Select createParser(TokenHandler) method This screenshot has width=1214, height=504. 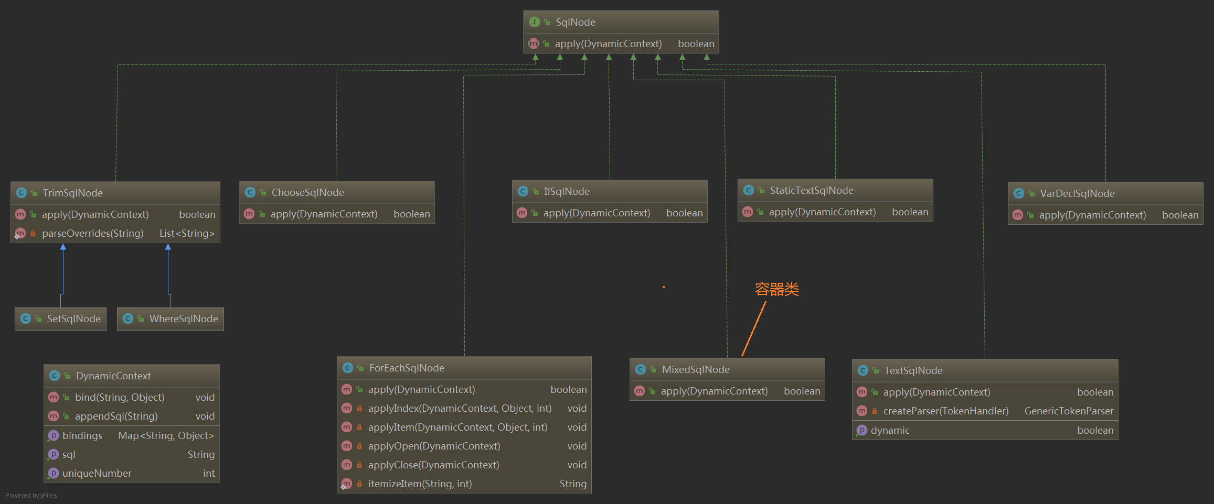click(946, 411)
